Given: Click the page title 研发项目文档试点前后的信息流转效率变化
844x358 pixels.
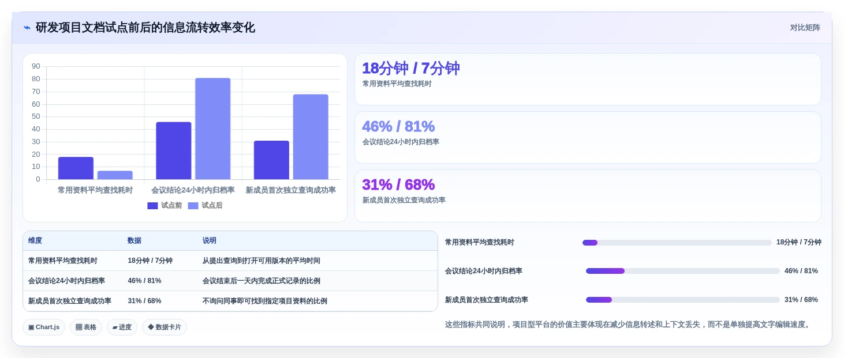Looking at the screenshot, I should (145, 28).
